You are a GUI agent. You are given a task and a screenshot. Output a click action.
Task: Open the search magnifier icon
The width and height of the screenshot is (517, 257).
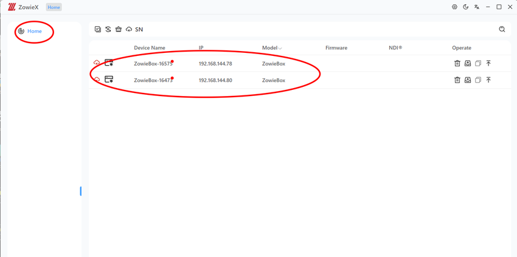502,29
